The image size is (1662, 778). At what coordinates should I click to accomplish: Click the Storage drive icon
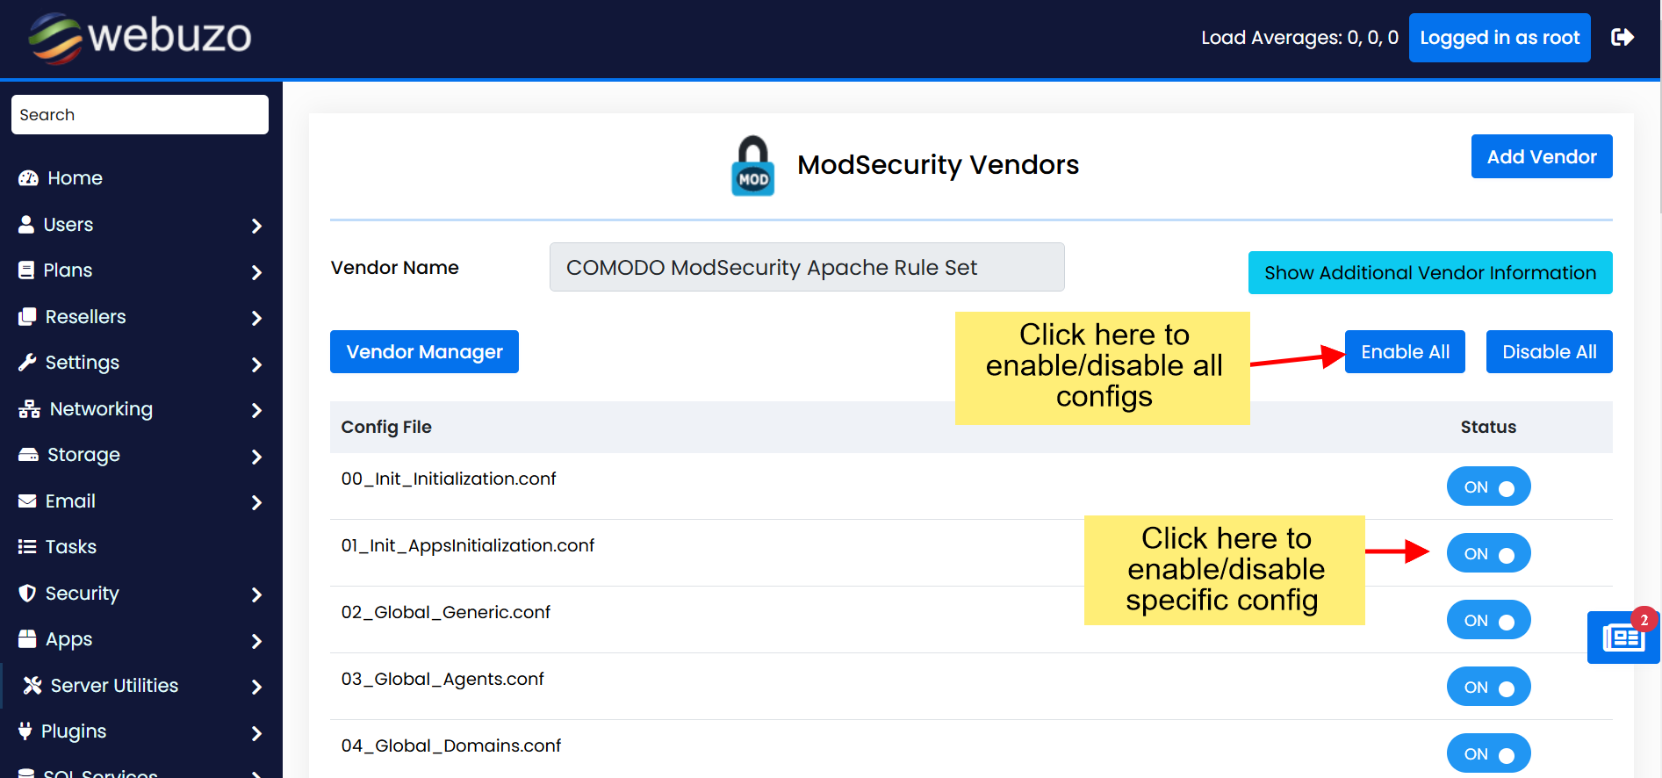click(28, 455)
